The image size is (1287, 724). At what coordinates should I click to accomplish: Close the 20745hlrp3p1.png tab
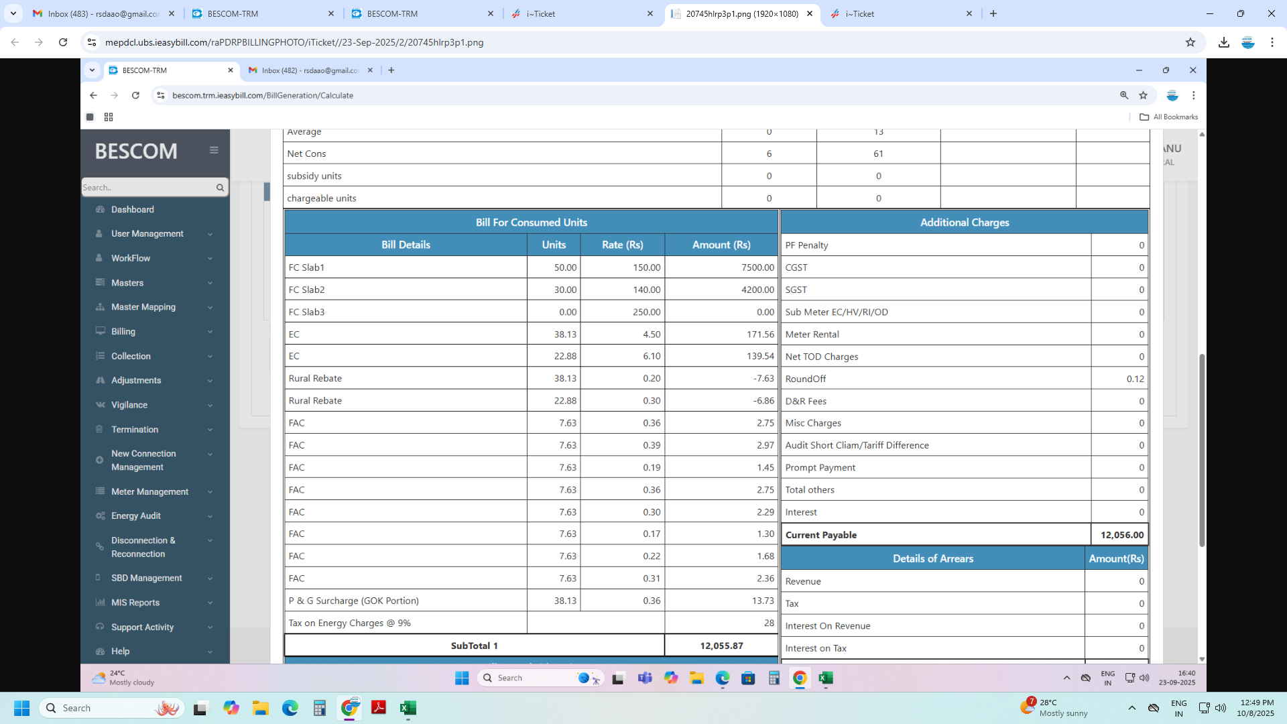pyautogui.click(x=810, y=13)
